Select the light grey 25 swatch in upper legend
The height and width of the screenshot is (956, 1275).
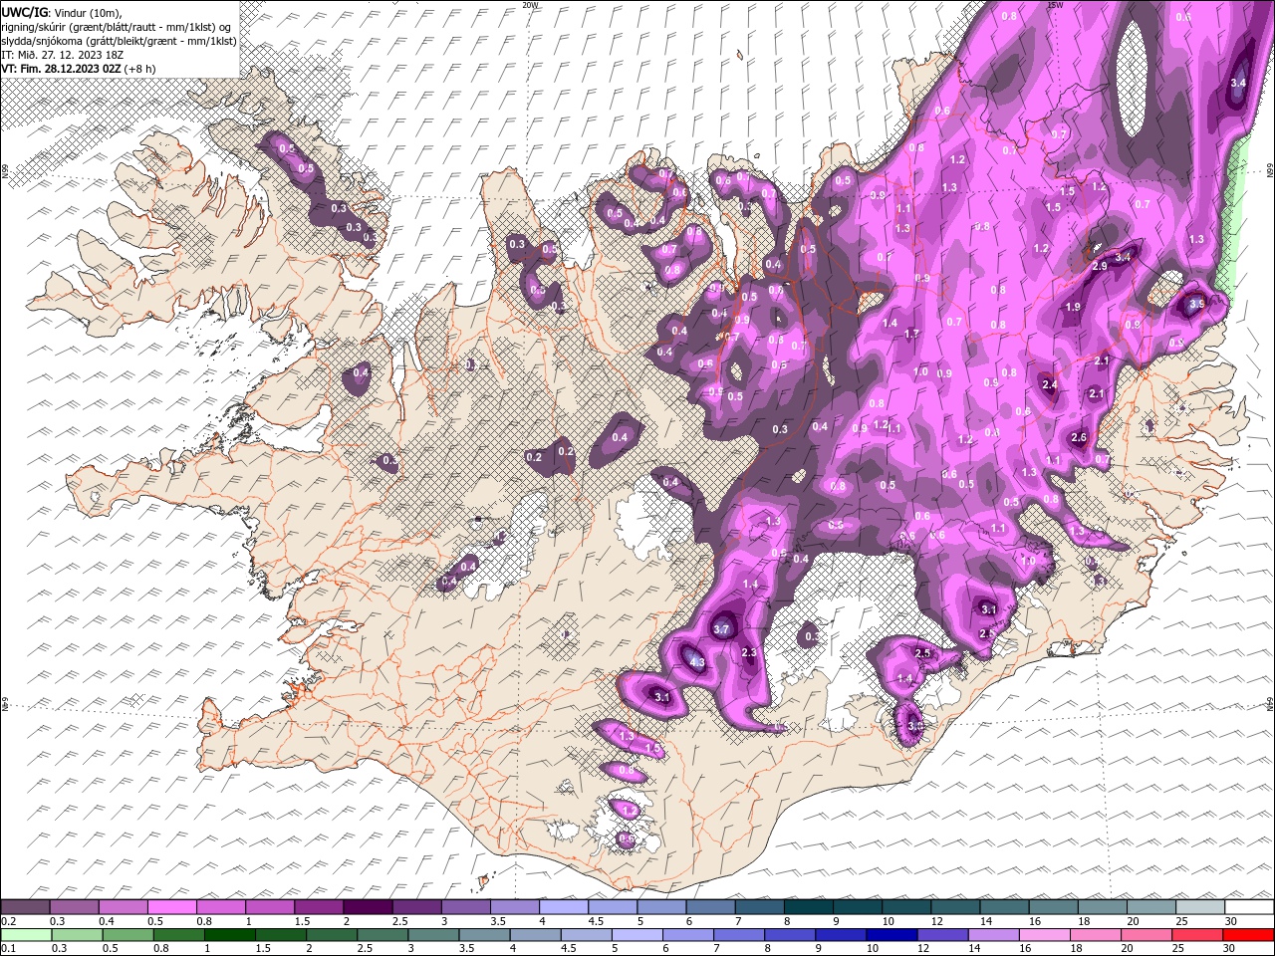(x=1200, y=907)
